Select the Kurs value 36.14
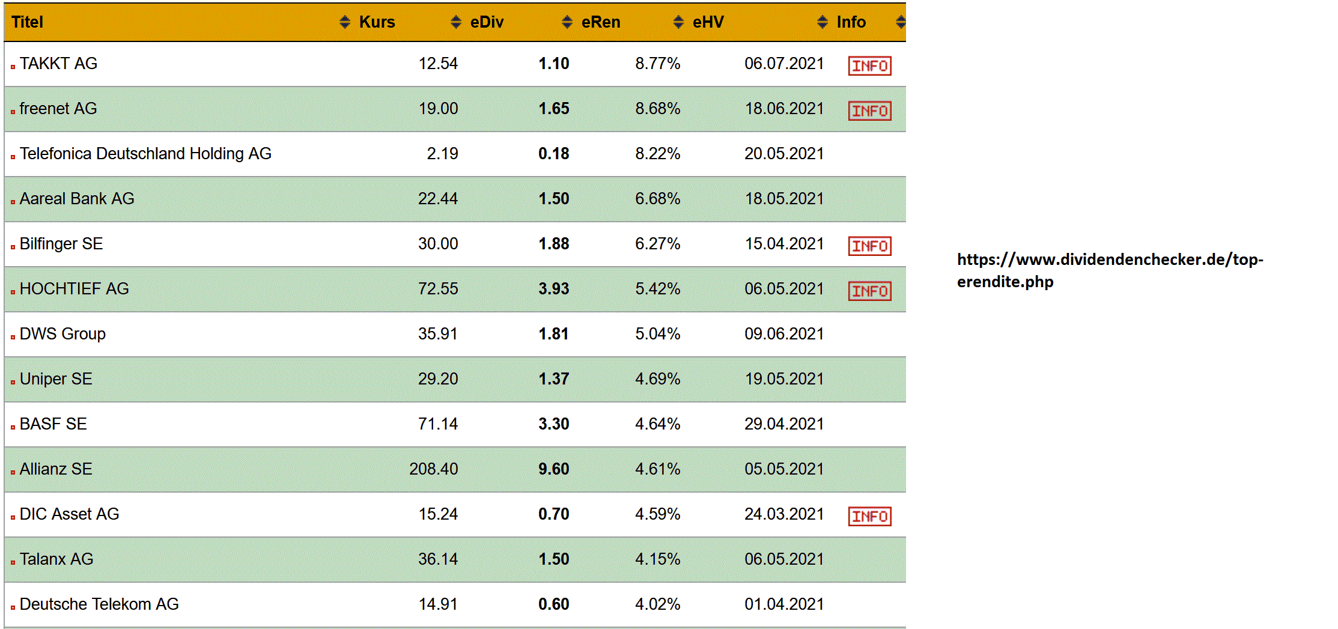 tap(438, 559)
